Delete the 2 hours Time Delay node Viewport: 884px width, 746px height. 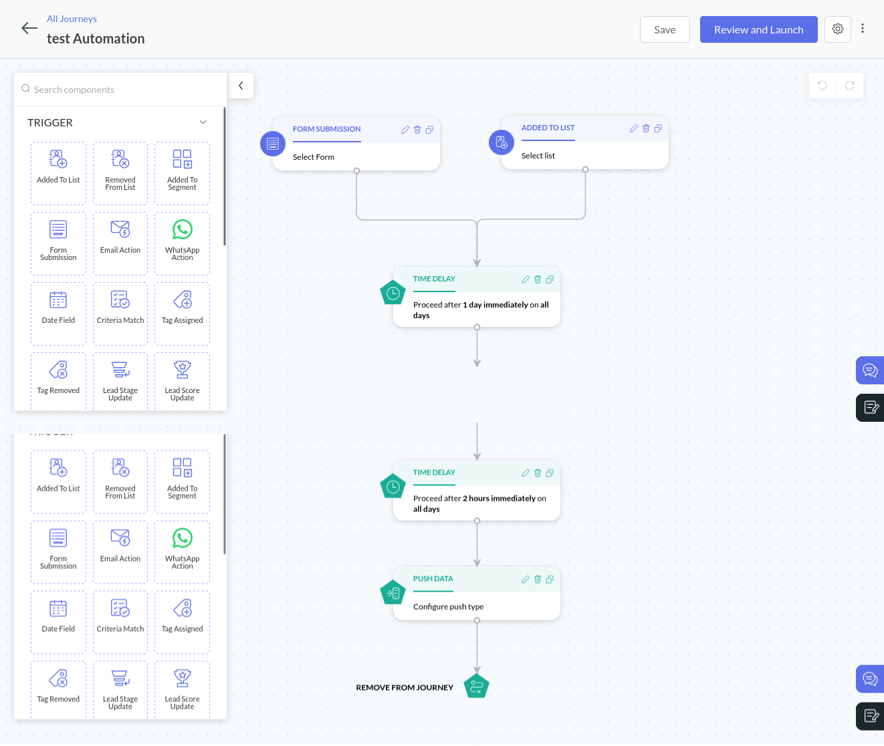click(x=538, y=473)
